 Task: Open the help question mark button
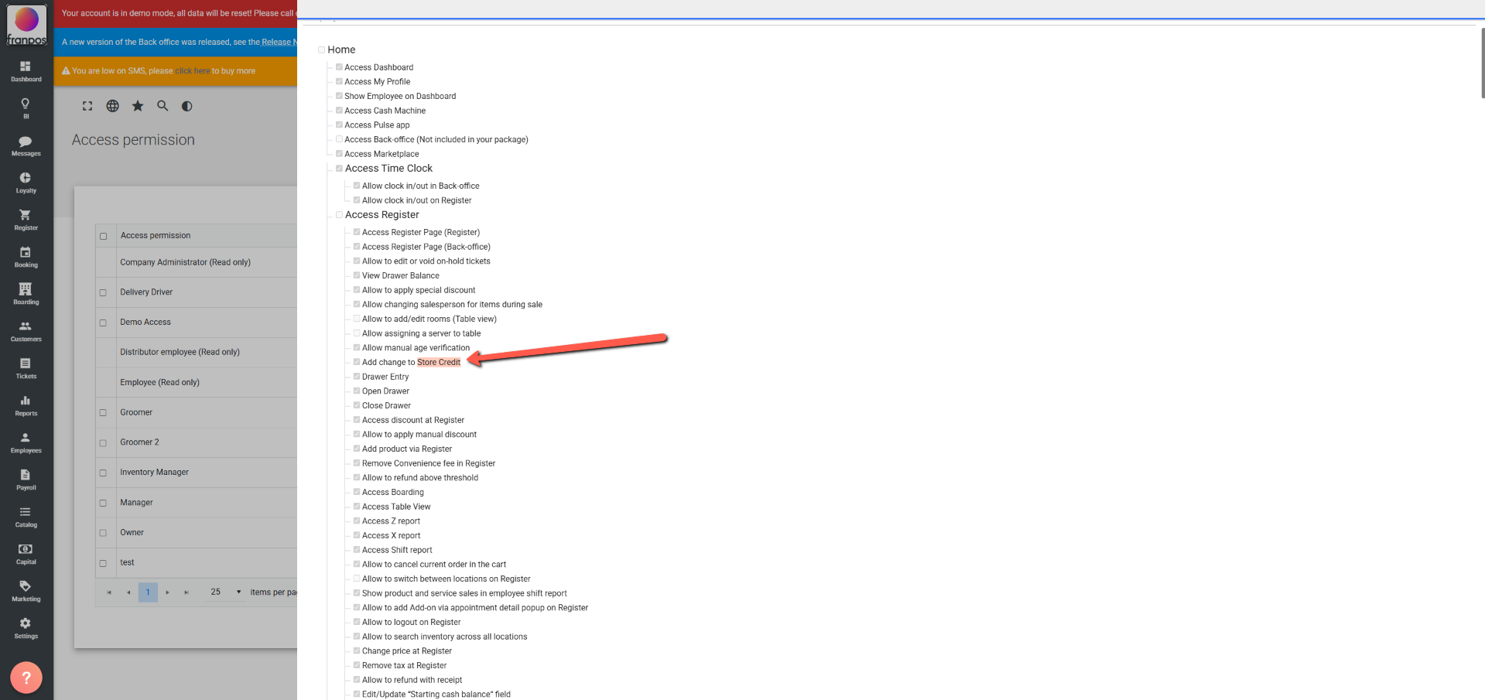pyautogui.click(x=26, y=678)
